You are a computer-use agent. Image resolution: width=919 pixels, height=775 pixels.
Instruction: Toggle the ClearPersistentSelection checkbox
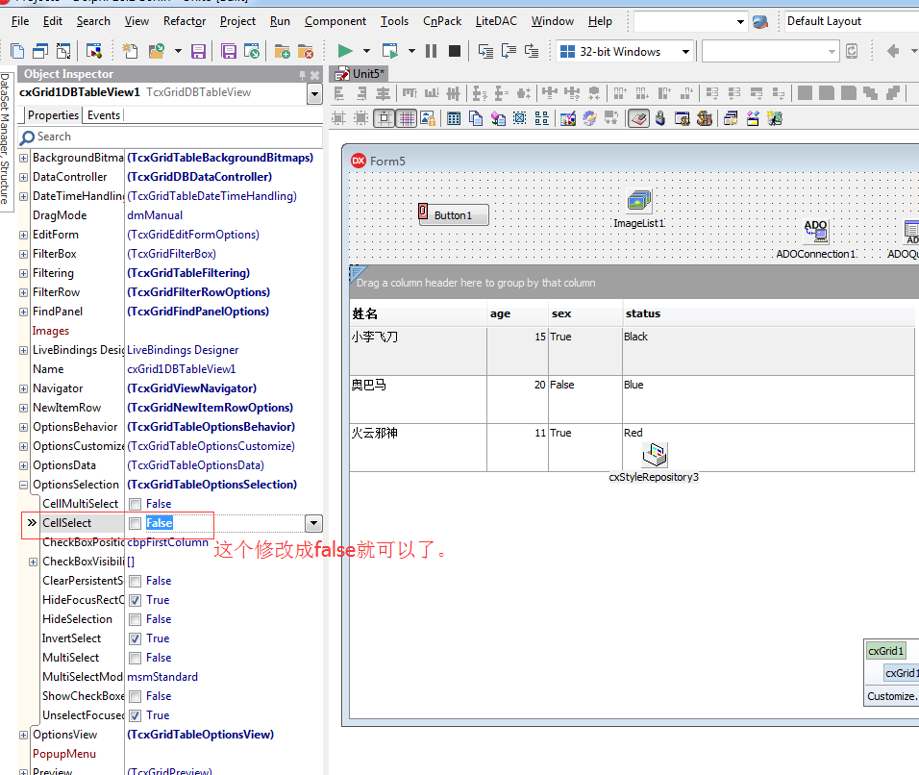point(136,581)
